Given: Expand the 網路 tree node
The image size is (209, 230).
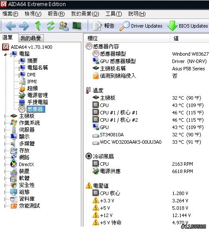Looking at the screenshot, I should pos(6,158).
